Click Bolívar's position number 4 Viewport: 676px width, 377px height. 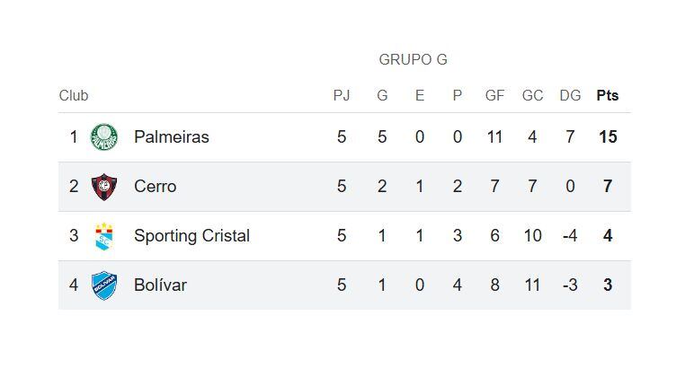click(x=74, y=285)
